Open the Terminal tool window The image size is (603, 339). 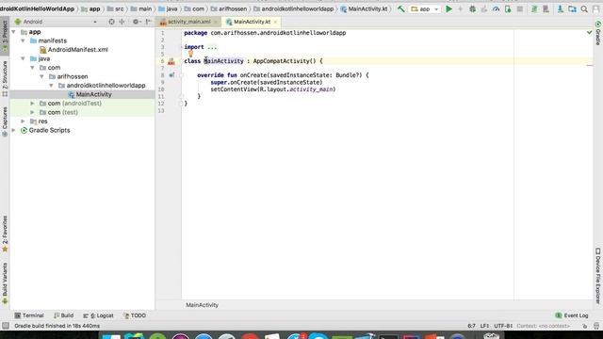[x=29, y=315]
